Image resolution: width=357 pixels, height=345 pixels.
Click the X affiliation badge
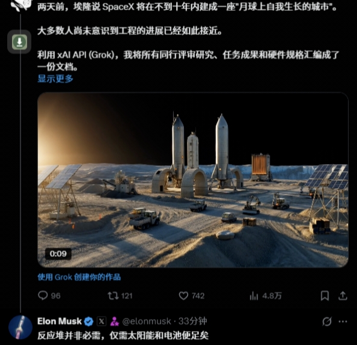(x=101, y=321)
